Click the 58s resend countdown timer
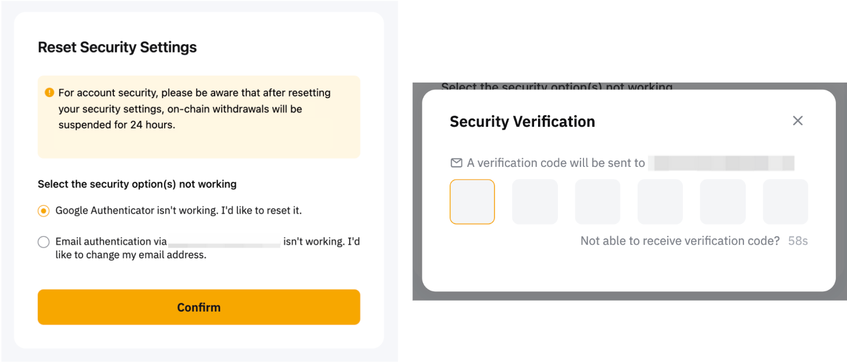Image resolution: width=847 pixels, height=364 pixels. click(798, 241)
